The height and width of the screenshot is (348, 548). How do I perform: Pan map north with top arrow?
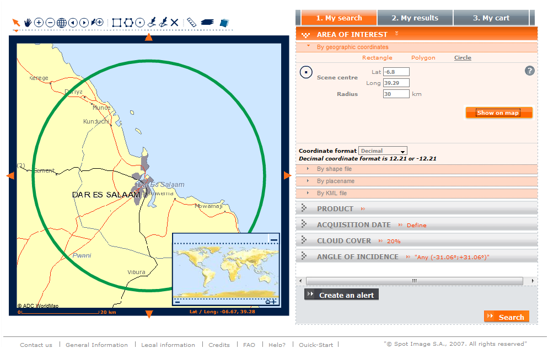pos(149,37)
